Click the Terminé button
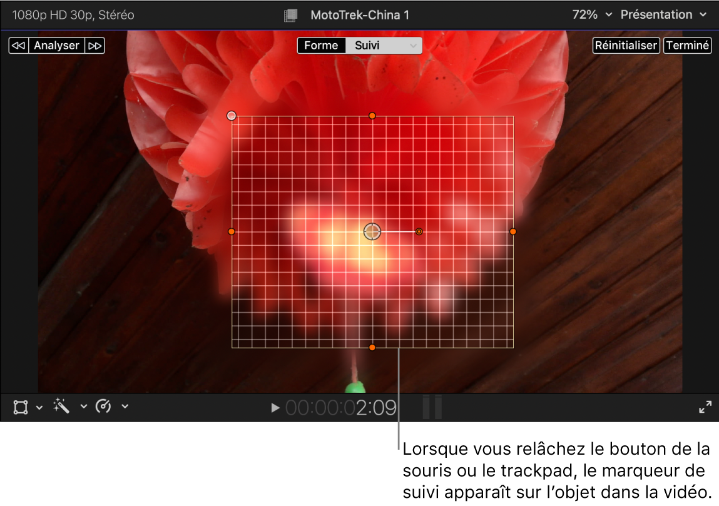The width and height of the screenshot is (719, 506). point(687,46)
